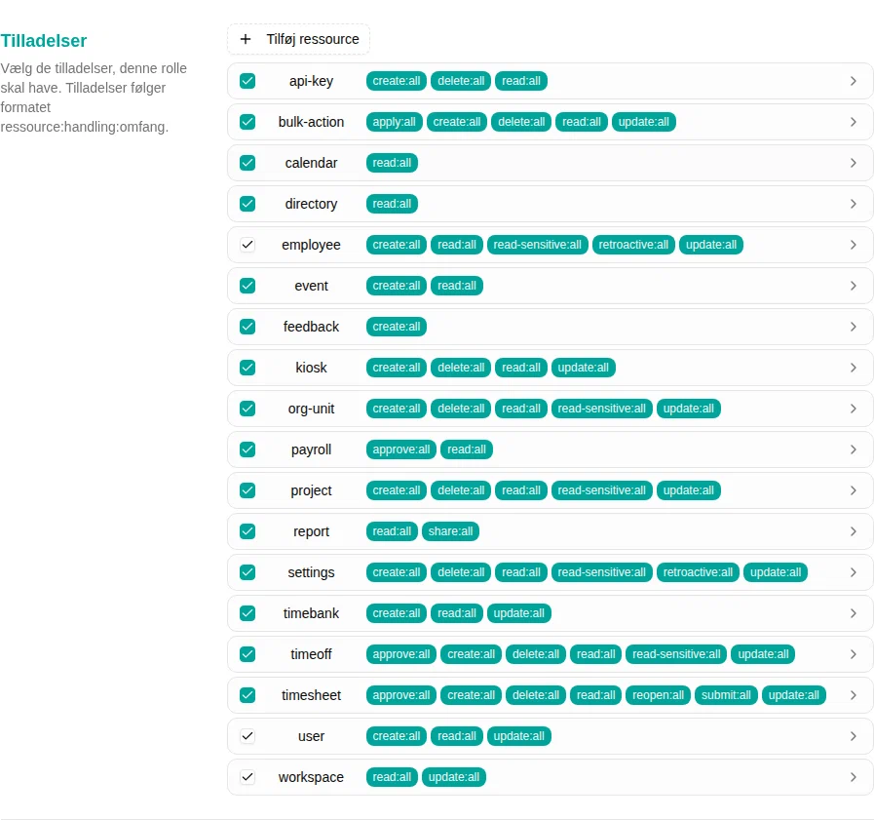The height and width of the screenshot is (820, 874).
Task: Click the Tilføj ressource button
Action: pos(299,39)
